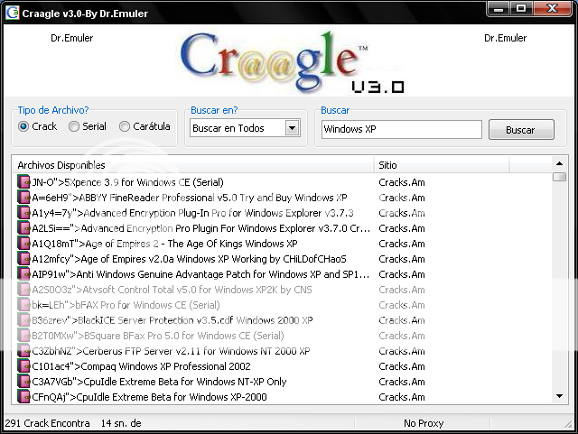Click Cracks.Am site for 5Xpence row
The height and width of the screenshot is (434, 578).
401,182
